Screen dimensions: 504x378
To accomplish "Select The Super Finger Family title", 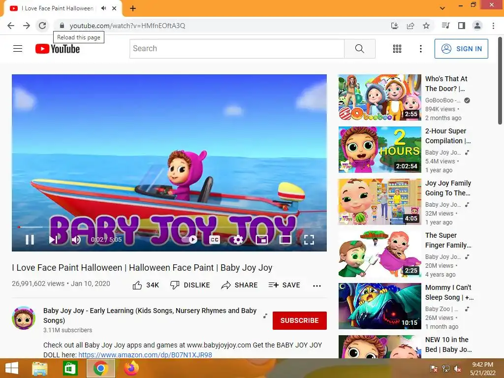I will (448, 240).
